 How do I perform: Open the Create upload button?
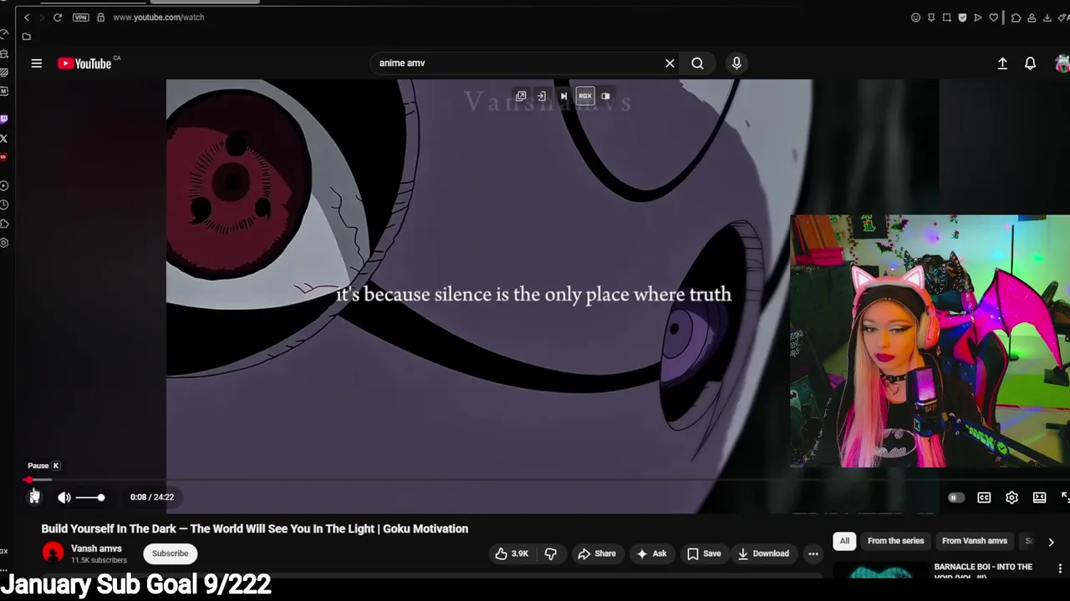(1002, 63)
